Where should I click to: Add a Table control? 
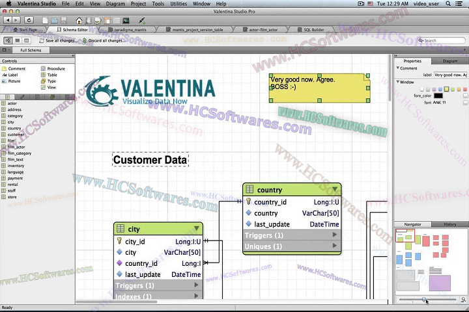[x=49, y=75]
